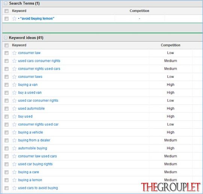203x194 pixels.
Task: Sort Keyword ideas by Keyword column
Action: (19, 45)
